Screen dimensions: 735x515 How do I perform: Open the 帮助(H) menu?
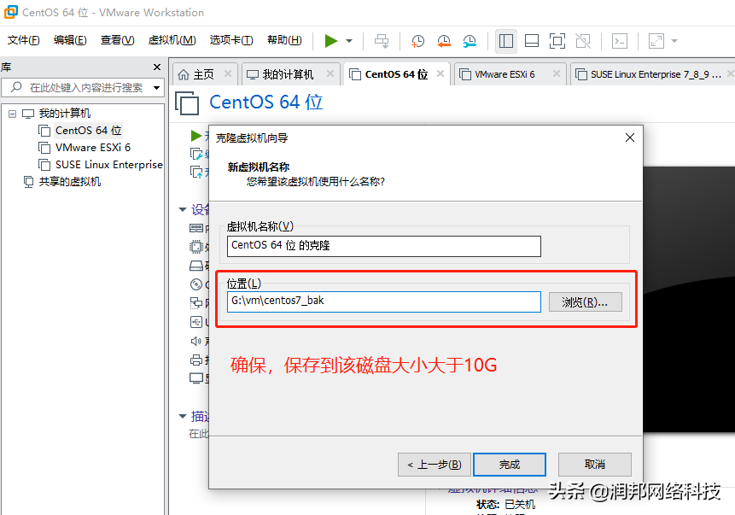[x=284, y=40]
